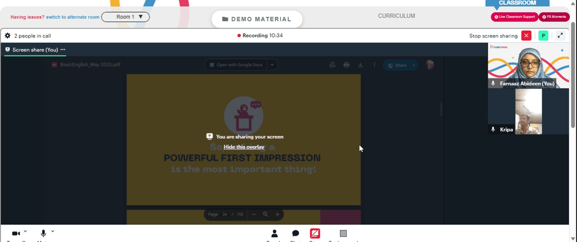Expand microphone options chevron
This screenshot has height=242, width=577.
tap(53, 232)
